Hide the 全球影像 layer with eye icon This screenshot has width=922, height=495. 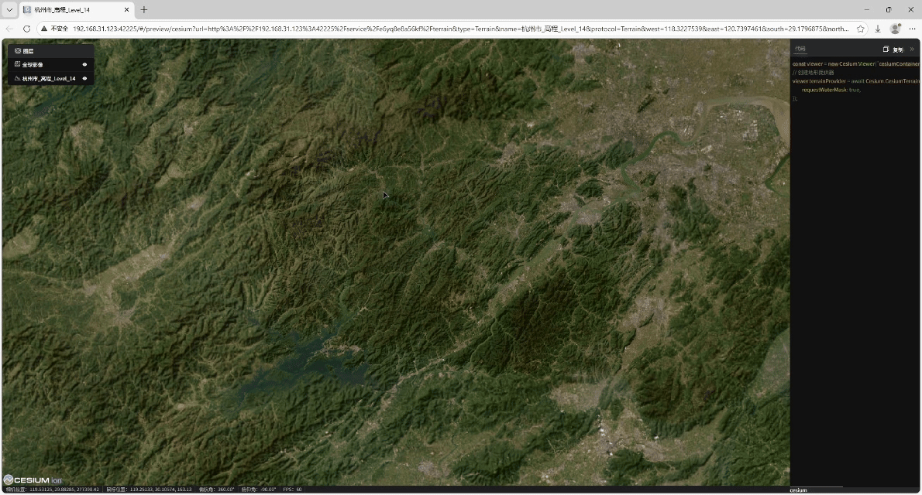(x=84, y=64)
